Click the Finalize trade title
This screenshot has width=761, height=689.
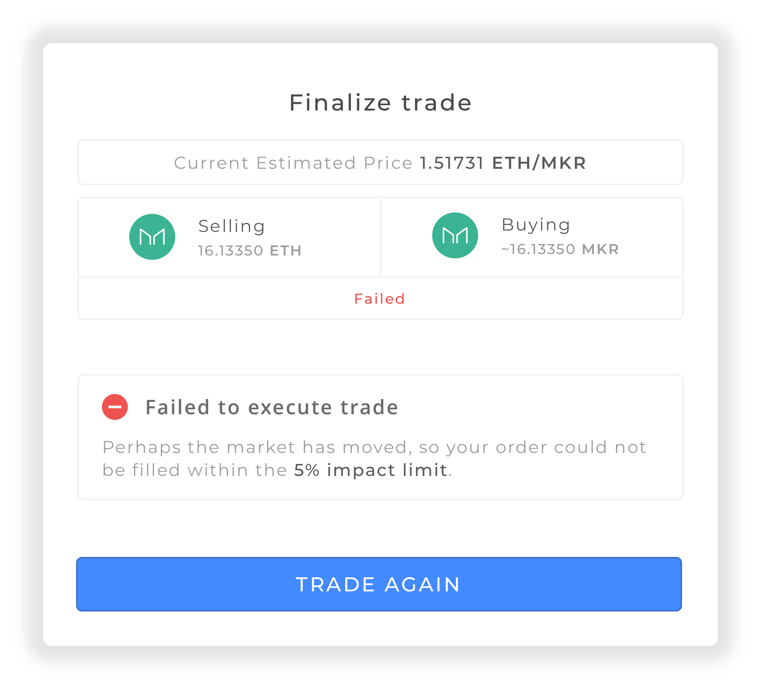tap(380, 102)
